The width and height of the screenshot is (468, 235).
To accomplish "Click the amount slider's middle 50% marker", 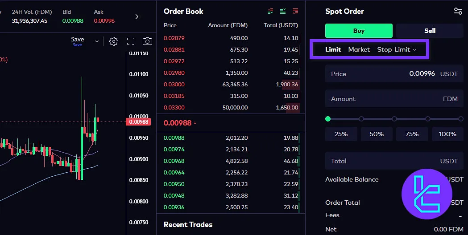I will tap(394, 119).
